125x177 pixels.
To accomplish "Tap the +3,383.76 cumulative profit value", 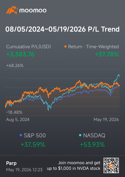I will (x=20, y=54).
